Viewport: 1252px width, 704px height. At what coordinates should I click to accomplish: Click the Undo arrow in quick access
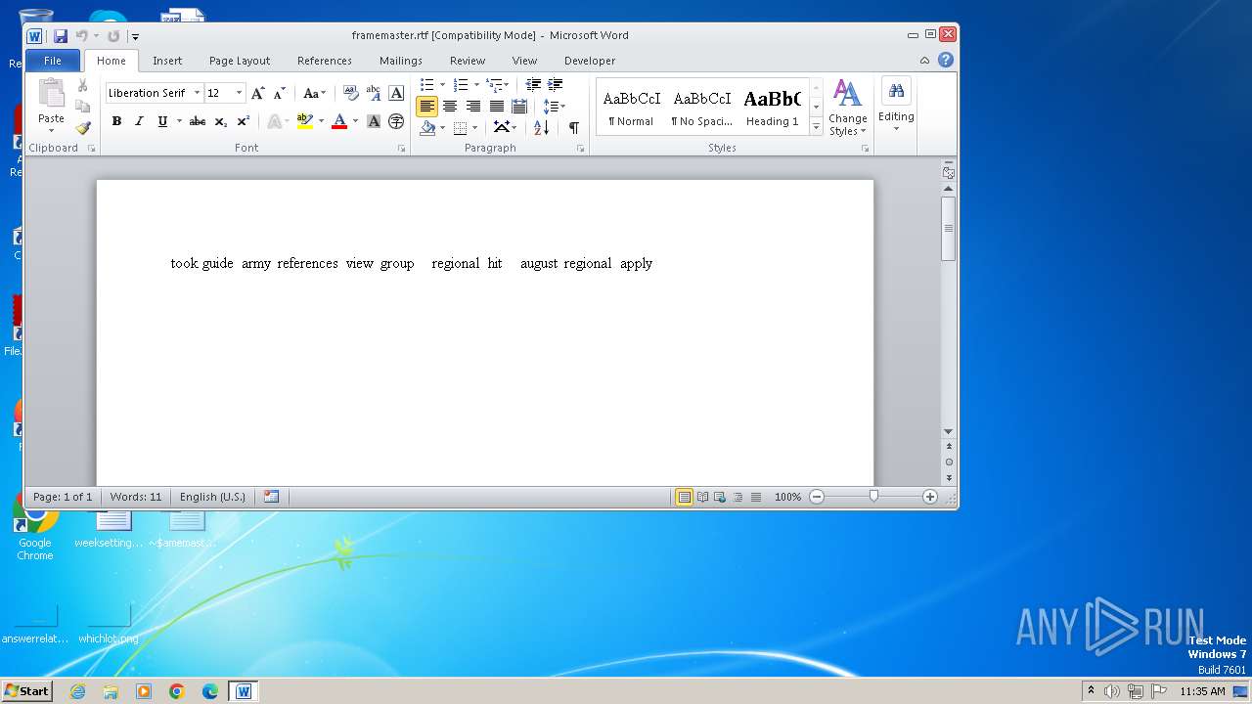(x=82, y=36)
